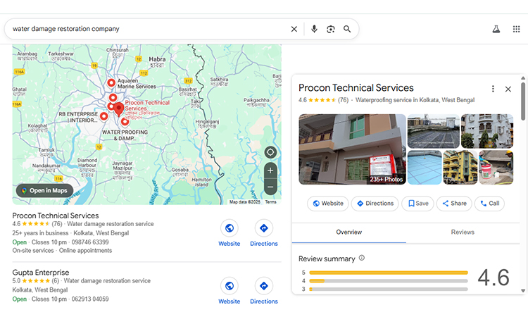Viewport: 528px width, 317px height.
Task: Click the magnifying glass search icon
Action: point(347,29)
